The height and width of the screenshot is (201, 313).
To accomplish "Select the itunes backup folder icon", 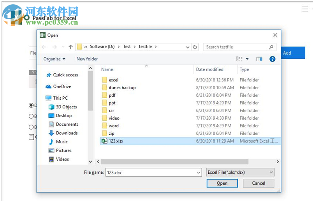I will (104, 88).
